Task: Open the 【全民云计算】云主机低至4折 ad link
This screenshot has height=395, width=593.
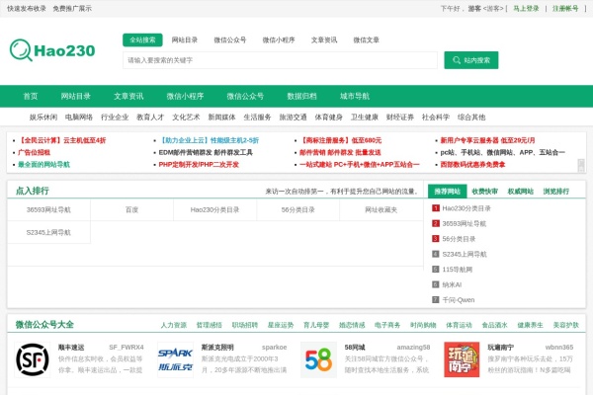Action: (x=62, y=140)
